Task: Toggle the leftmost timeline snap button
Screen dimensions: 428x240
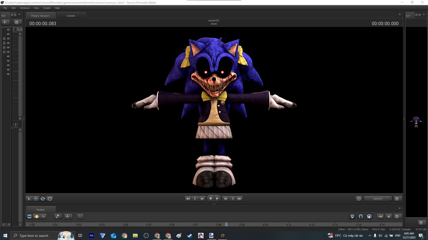Action: (x=352, y=216)
